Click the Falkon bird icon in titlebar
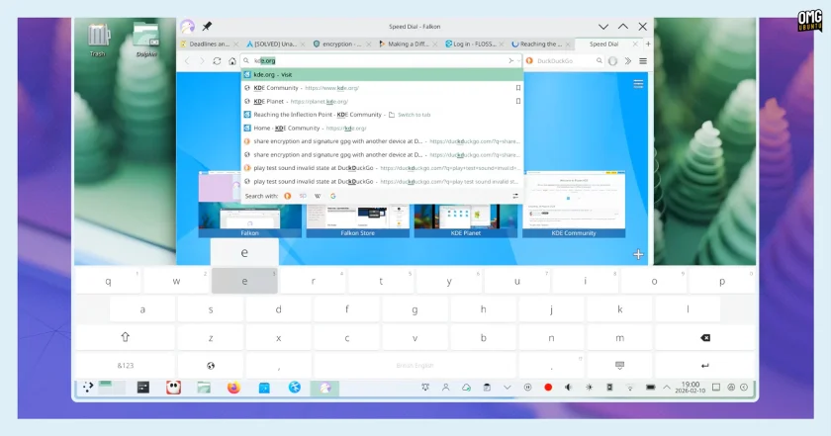 point(187,26)
